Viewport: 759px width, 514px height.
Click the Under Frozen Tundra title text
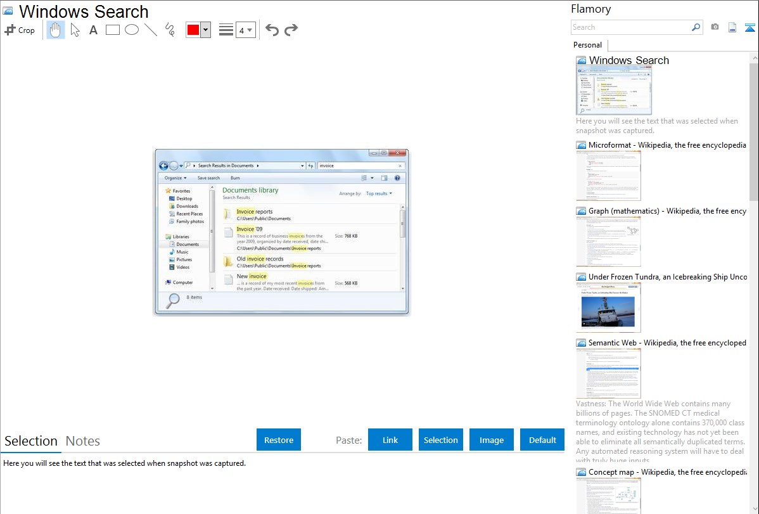tap(668, 276)
